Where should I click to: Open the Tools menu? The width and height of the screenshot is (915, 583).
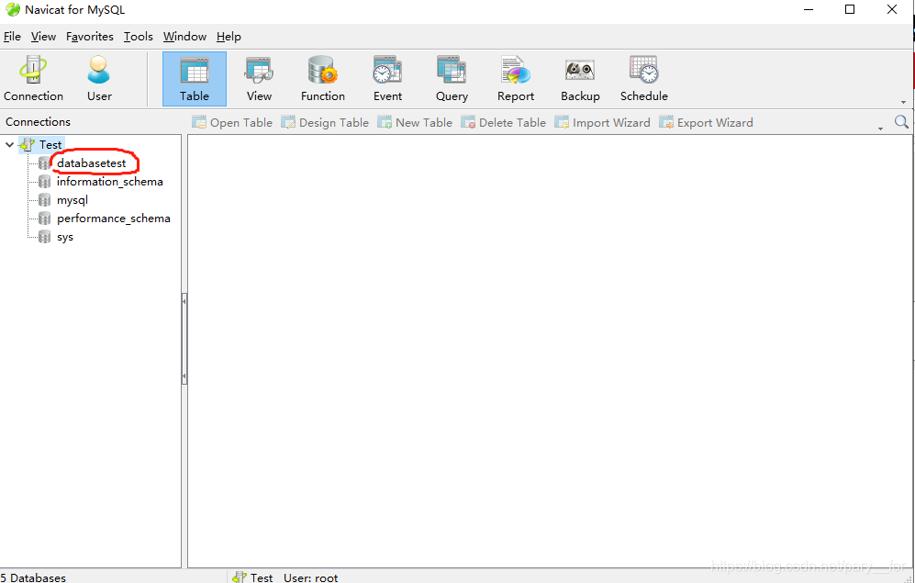tap(139, 37)
